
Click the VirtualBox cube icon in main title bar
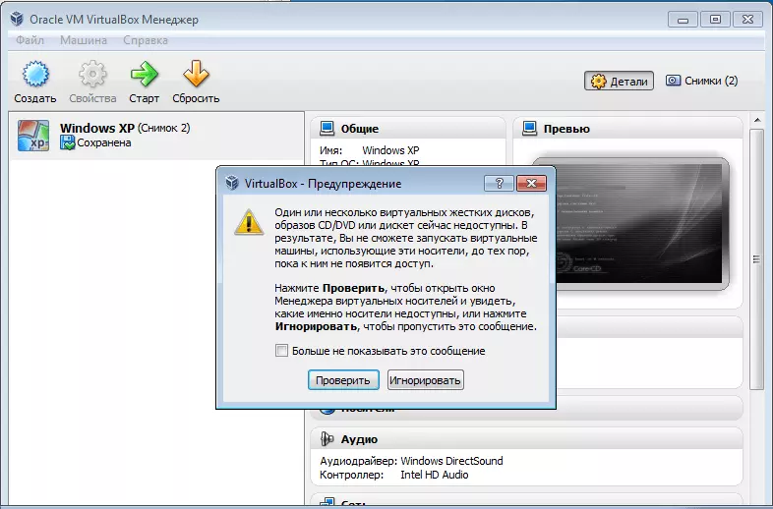(18, 20)
